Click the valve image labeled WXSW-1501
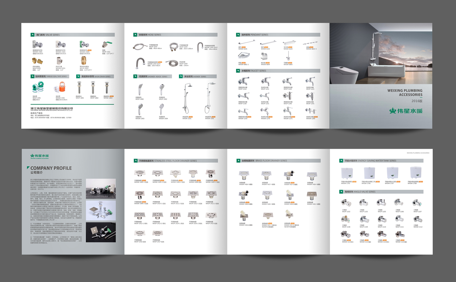Image resolution: width=456 pixels, height=282 pixels. point(37,44)
